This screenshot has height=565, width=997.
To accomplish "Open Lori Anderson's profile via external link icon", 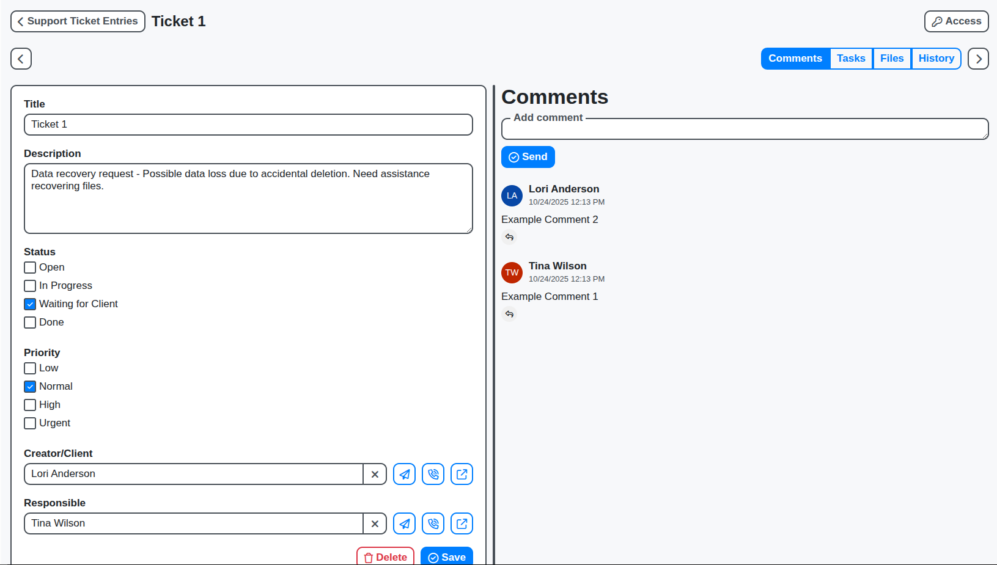I will coord(462,474).
